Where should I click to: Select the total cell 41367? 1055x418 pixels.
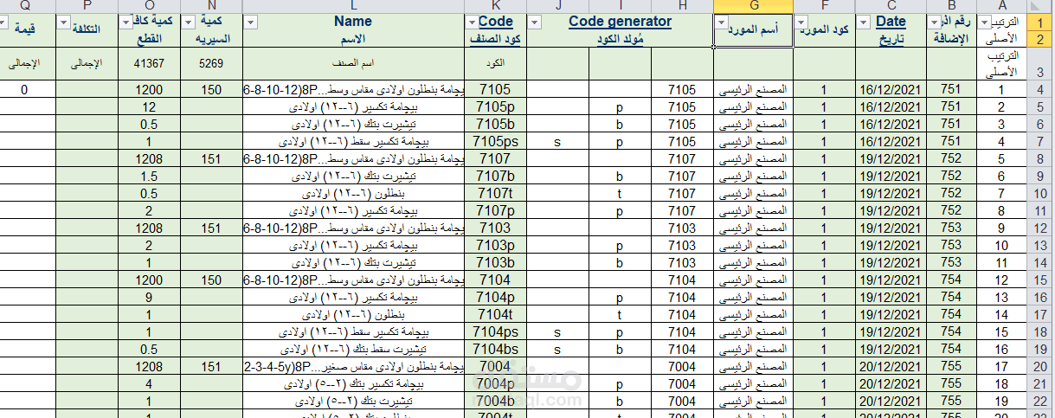point(150,64)
